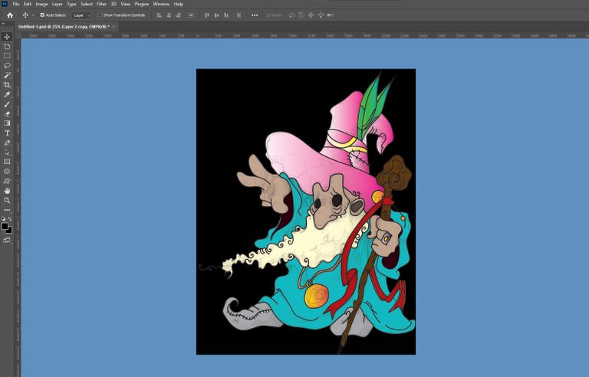Select the Path Selection arrow tool
The image size is (589, 377).
7,152
